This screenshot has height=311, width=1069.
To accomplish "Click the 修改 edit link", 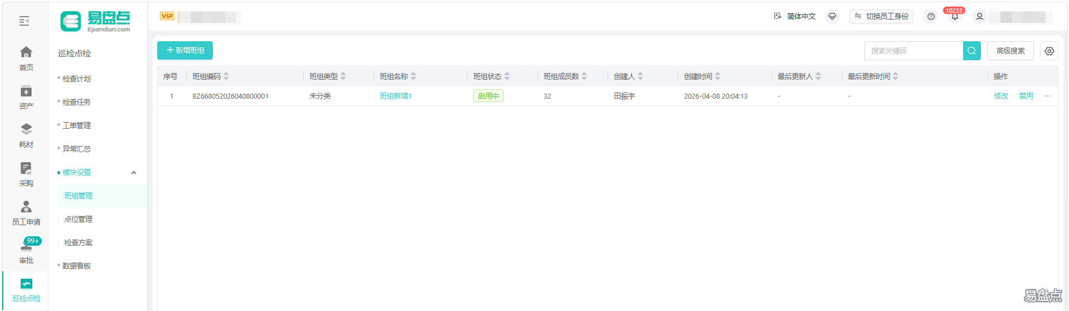I will click(1001, 96).
